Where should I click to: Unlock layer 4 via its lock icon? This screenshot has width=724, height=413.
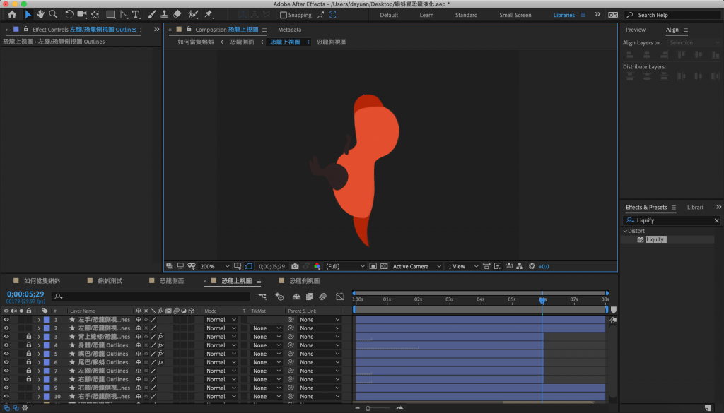29,345
